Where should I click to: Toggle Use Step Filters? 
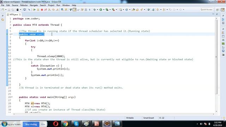[66, 10]
